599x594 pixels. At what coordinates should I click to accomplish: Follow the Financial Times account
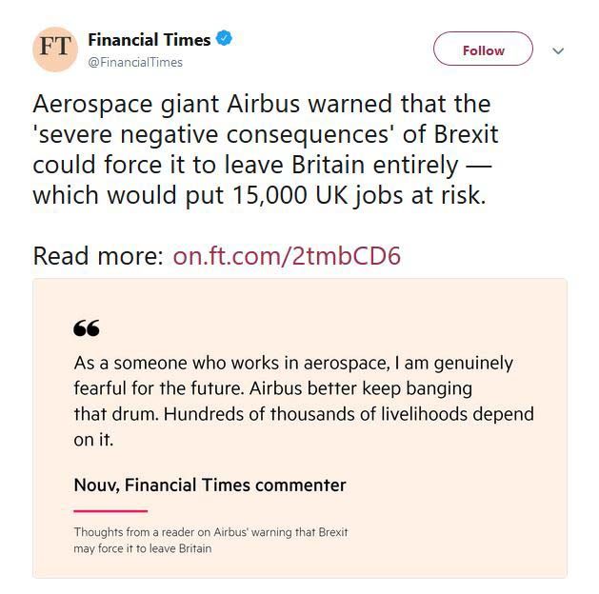(483, 50)
